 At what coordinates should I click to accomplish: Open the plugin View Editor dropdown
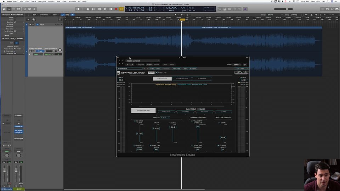click(237, 64)
